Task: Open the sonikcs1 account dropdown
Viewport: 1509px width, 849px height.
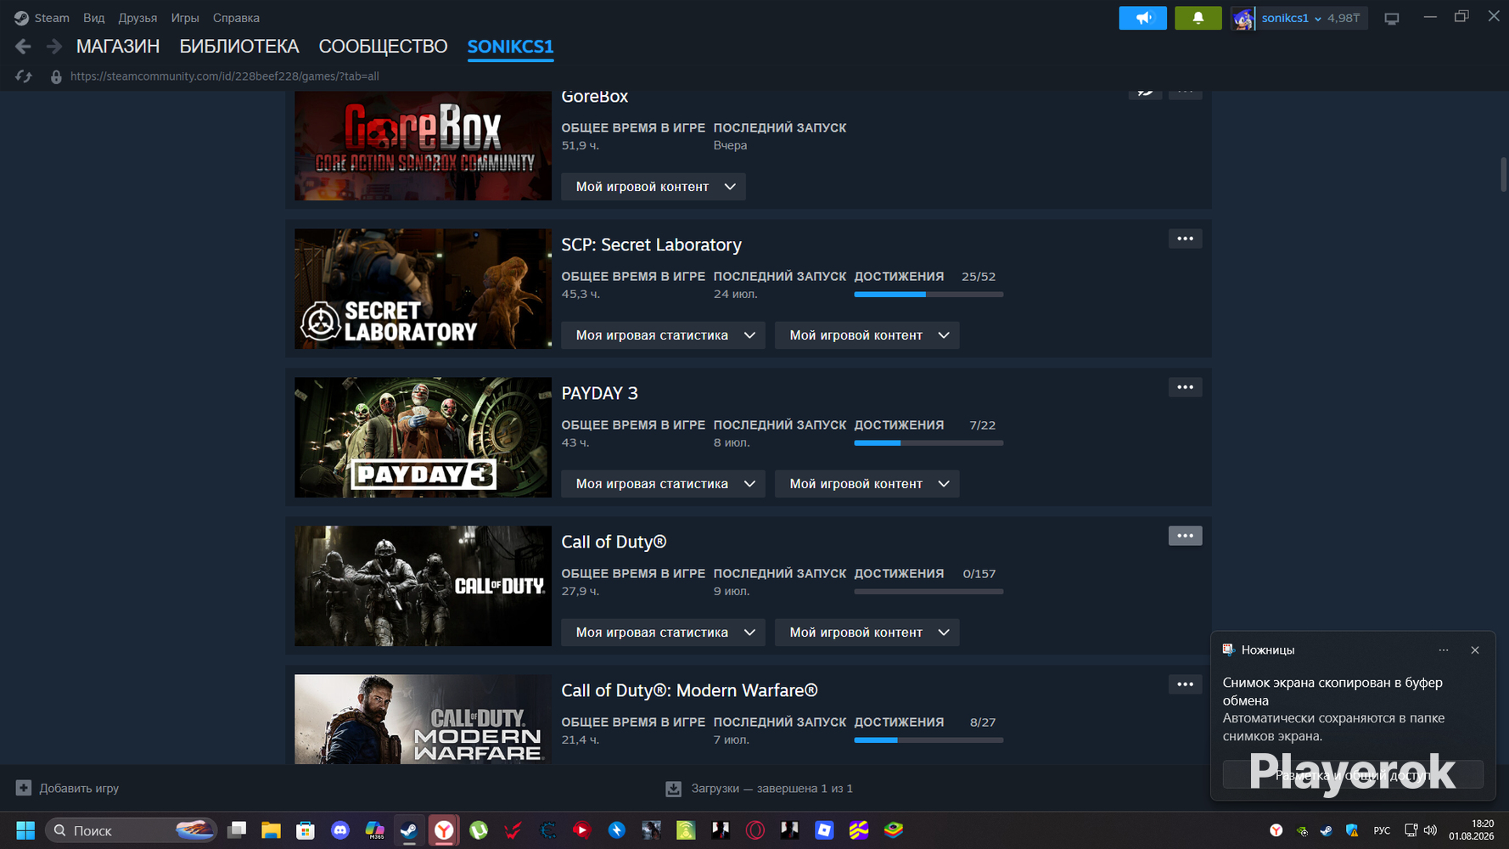Action: click(x=1291, y=18)
